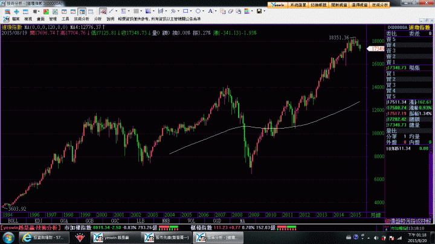Expand dropdown arrow beside save icon
The image size is (435, 244).
(x=265, y=11)
